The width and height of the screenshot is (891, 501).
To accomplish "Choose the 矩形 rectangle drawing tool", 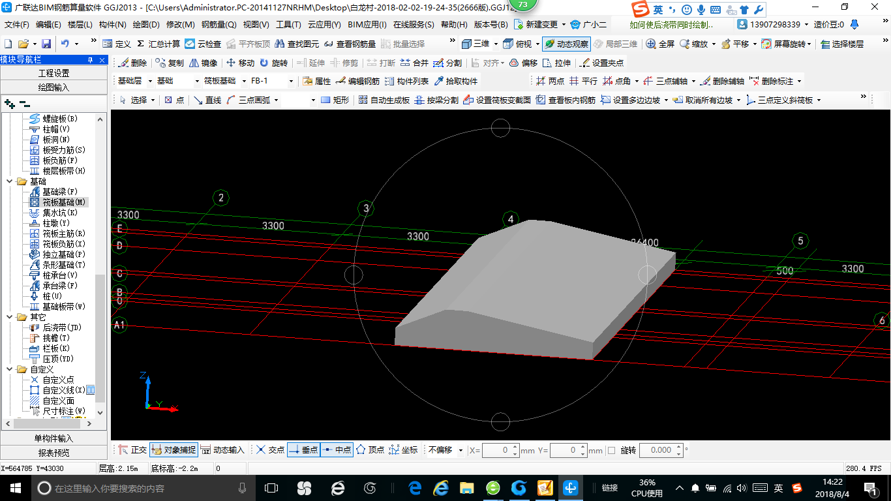I will tap(335, 100).
